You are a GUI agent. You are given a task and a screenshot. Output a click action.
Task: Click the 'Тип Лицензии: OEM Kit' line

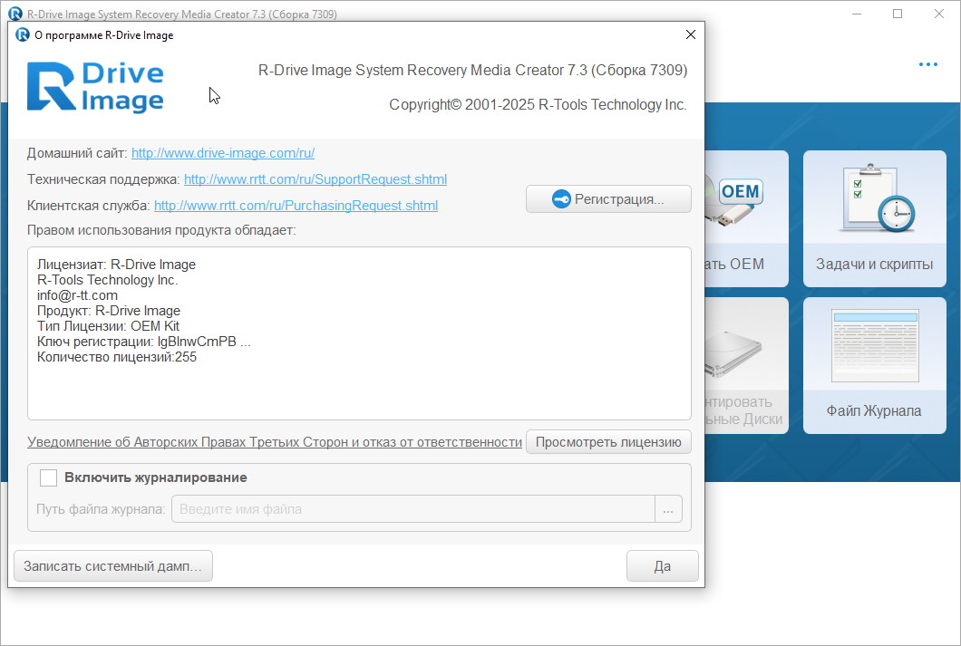[109, 326]
